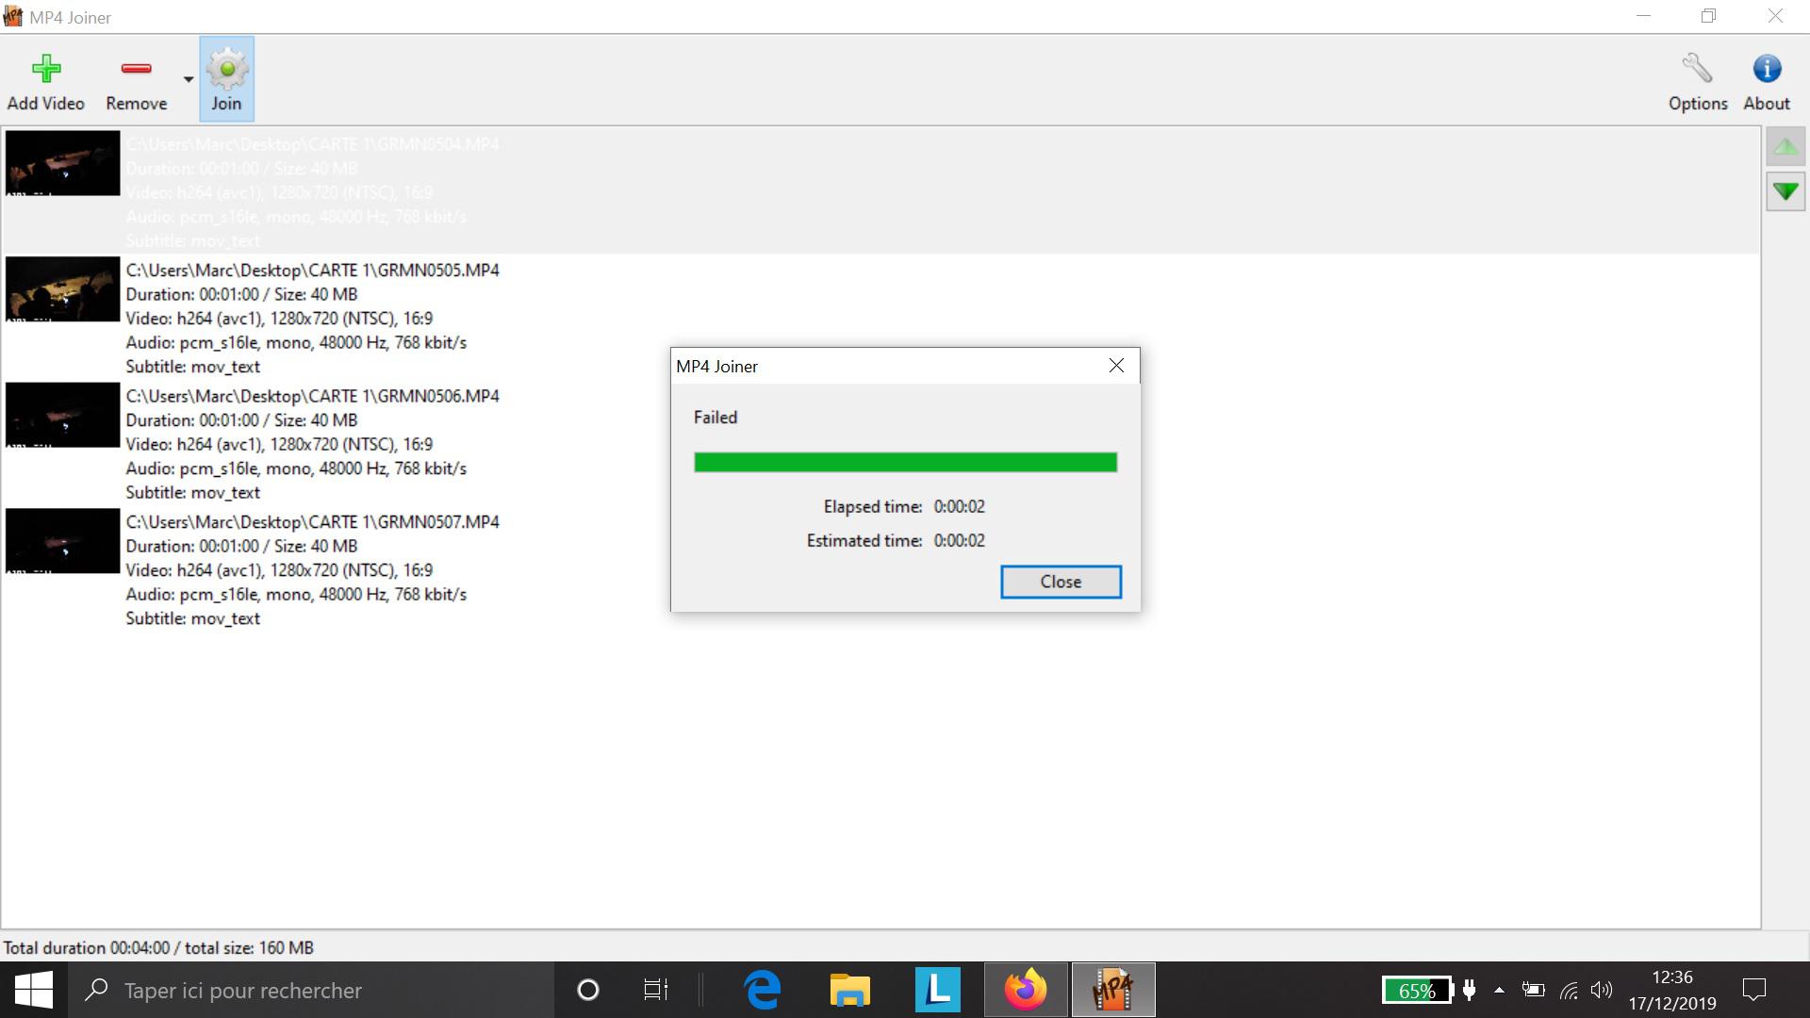The width and height of the screenshot is (1810, 1018).
Task: Select GRMN0506.MP4 video thumbnail
Action: [x=63, y=416]
